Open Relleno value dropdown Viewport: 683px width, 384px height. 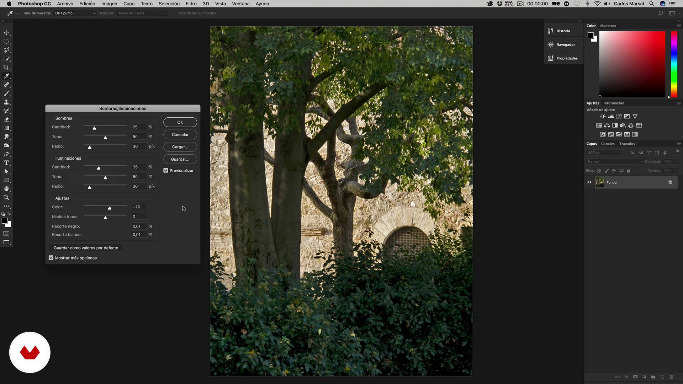(x=677, y=171)
